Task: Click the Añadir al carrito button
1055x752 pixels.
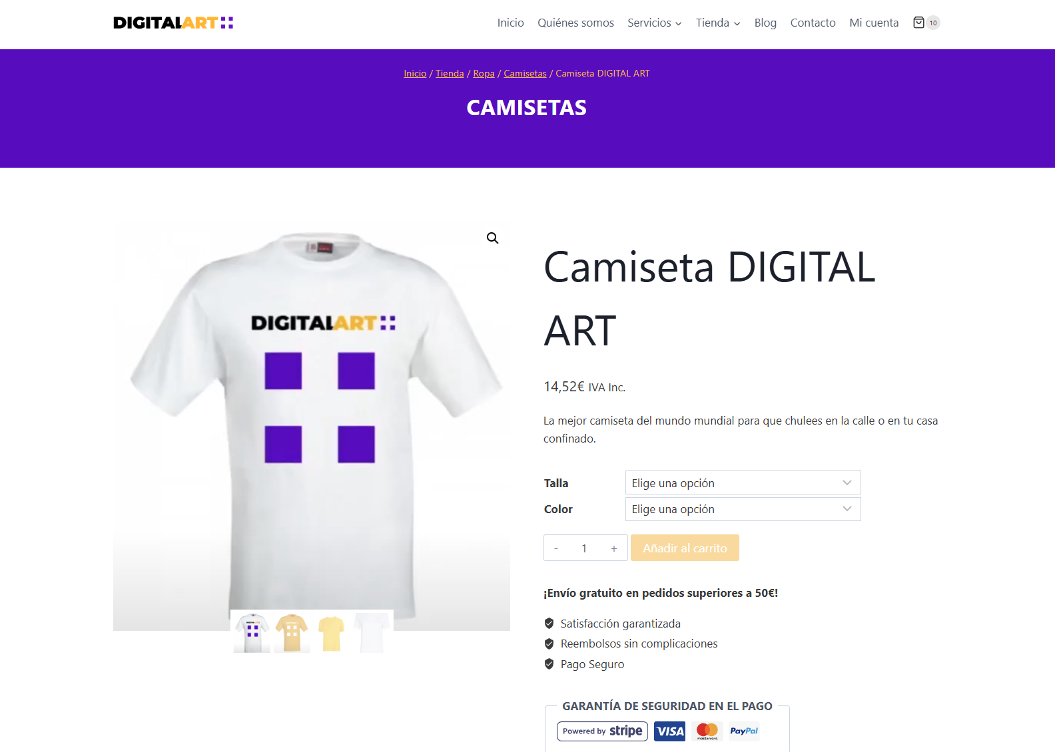Action: tap(685, 548)
